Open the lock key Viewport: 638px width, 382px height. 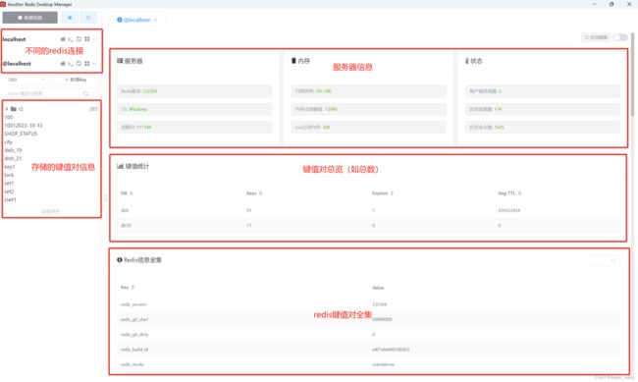(x=9, y=175)
